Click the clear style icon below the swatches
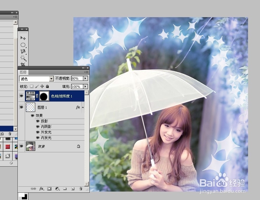 [11, 163]
